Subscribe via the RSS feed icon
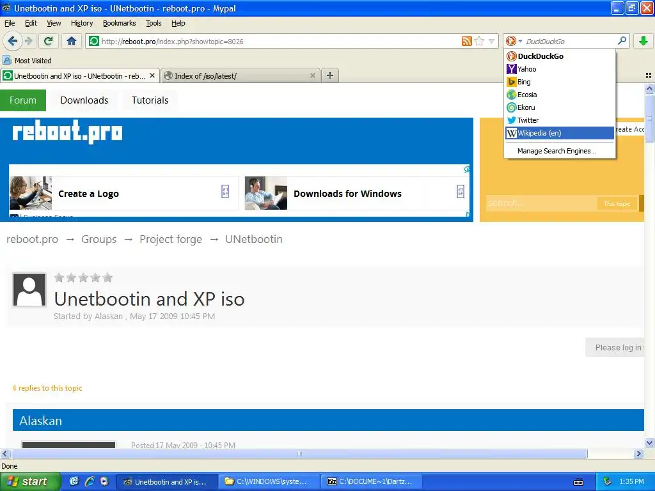The height and width of the screenshot is (491, 655). pyautogui.click(x=466, y=41)
